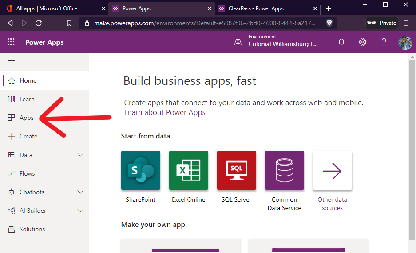Click the help question mark icon
The width and height of the screenshot is (416, 253).
tap(384, 42)
